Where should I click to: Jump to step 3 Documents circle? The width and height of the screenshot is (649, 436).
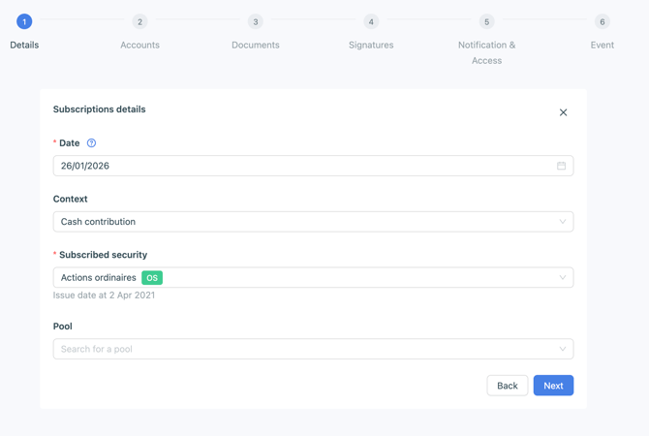click(x=256, y=21)
